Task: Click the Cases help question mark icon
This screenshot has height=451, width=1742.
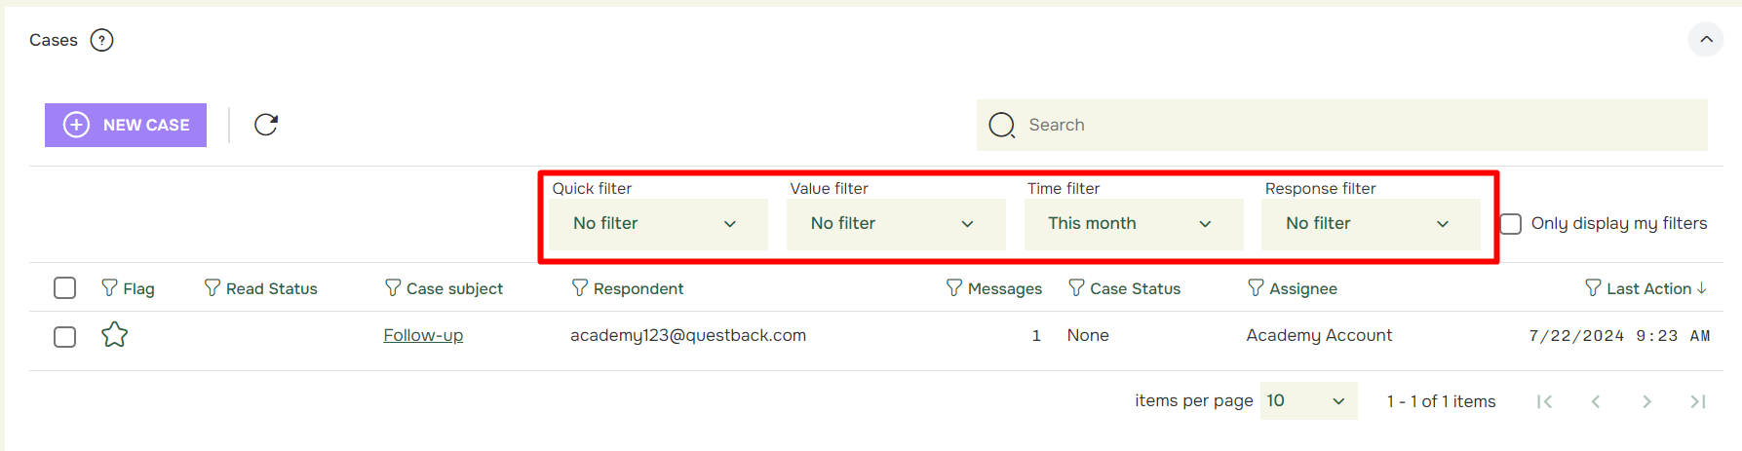Action: point(101,40)
